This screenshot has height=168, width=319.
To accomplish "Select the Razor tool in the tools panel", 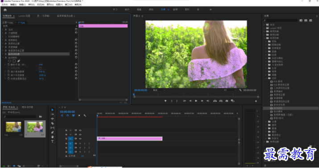I will click(53, 123).
